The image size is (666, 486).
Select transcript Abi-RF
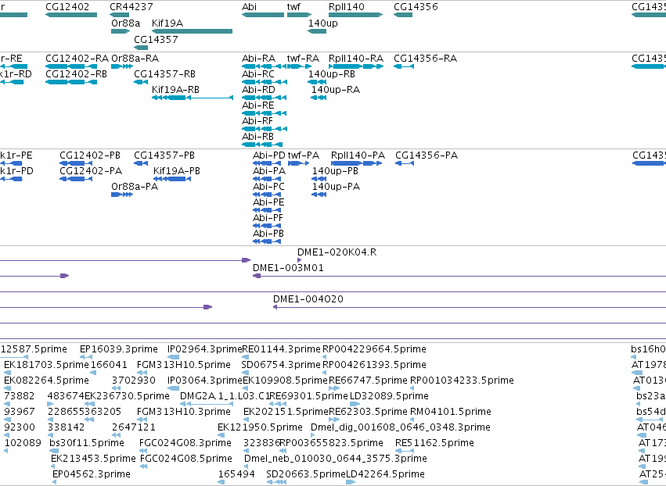[x=265, y=129]
